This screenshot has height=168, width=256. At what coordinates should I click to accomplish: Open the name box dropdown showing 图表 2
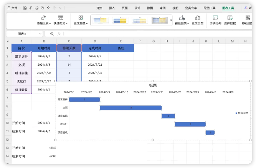coord(40,34)
